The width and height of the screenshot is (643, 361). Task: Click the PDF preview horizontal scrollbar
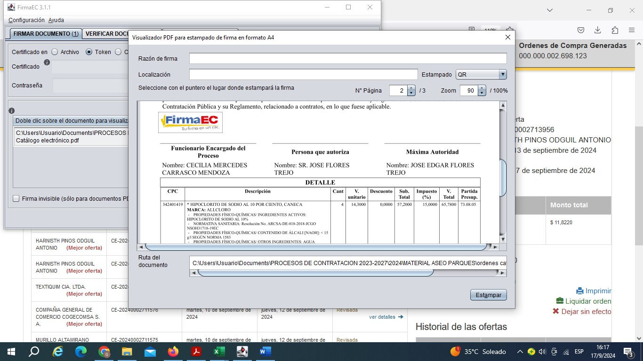pyautogui.click(x=315, y=247)
